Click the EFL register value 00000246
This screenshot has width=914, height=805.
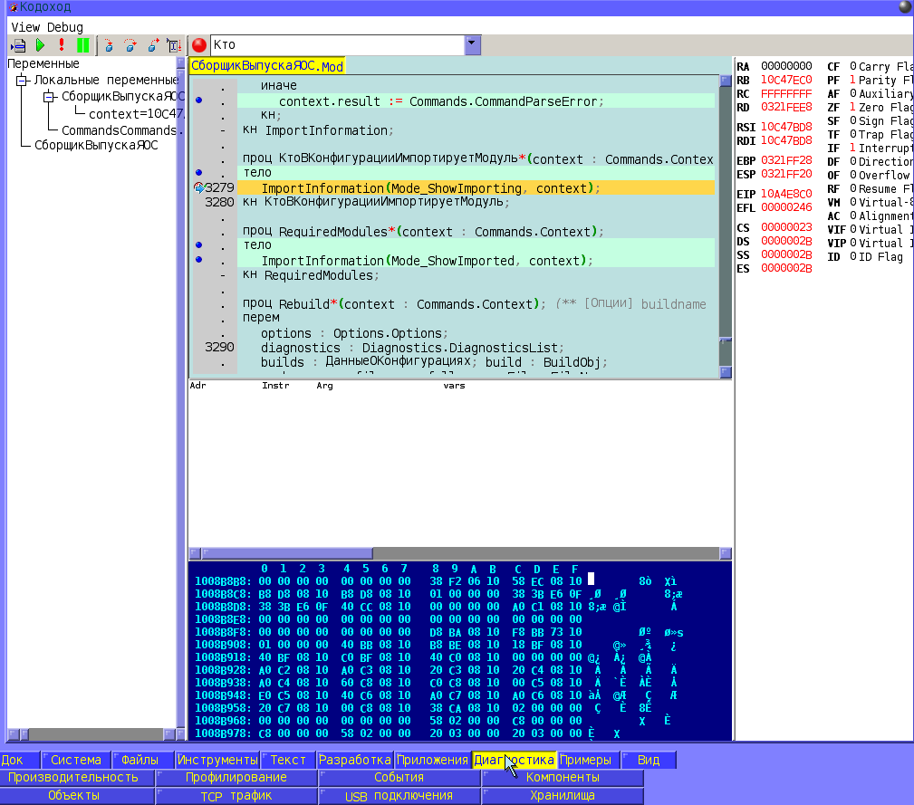(x=786, y=206)
